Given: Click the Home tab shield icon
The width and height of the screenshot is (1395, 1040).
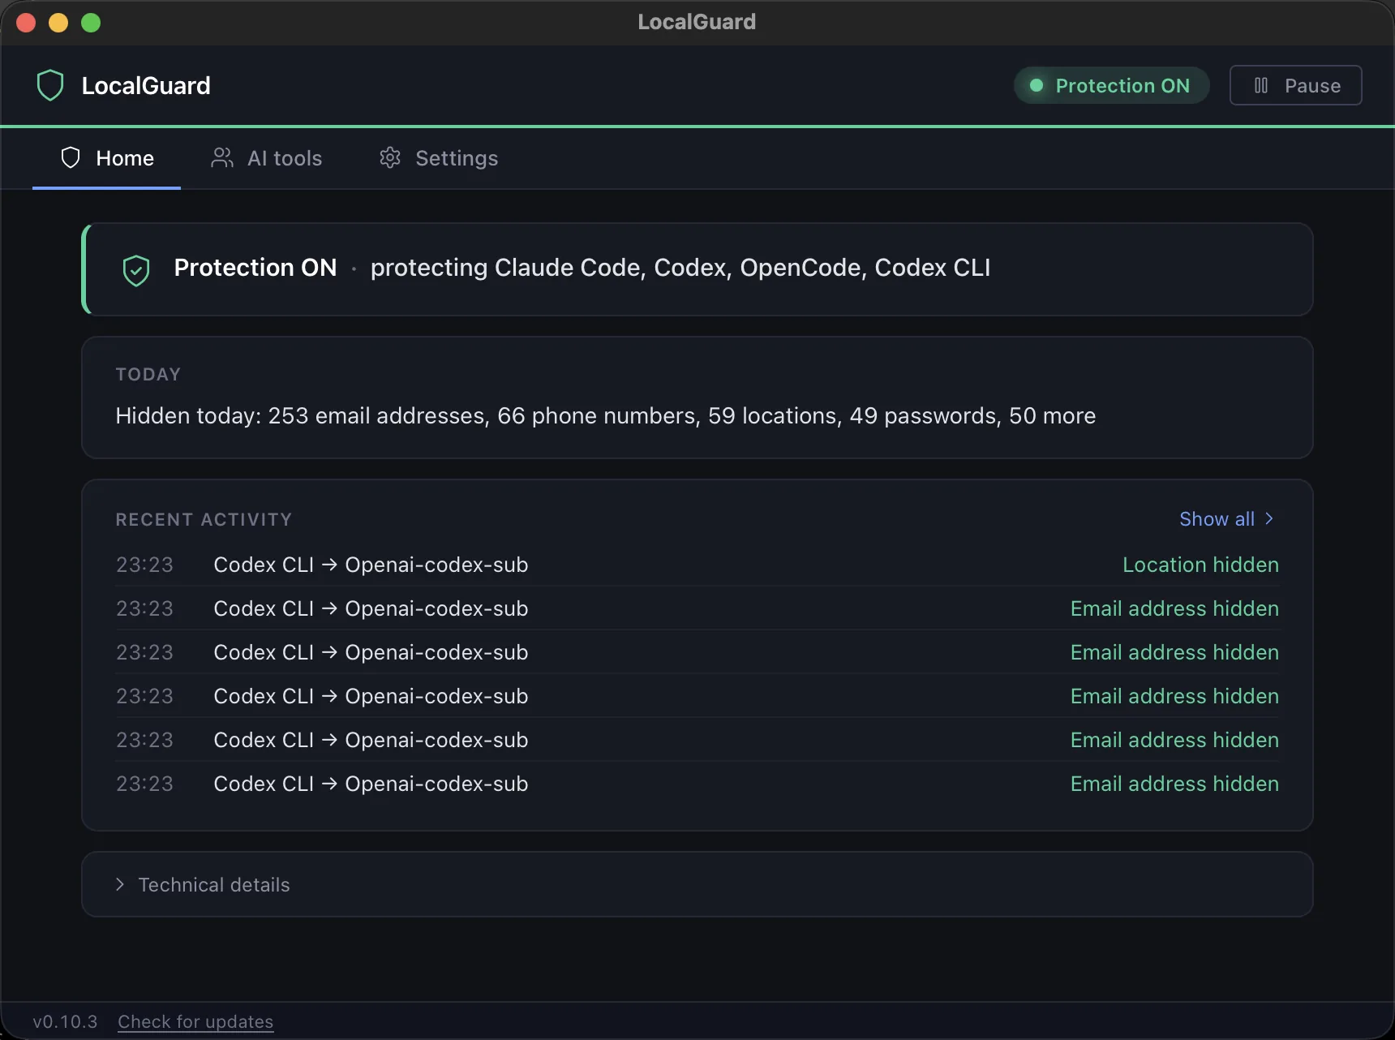Looking at the screenshot, I should [x=71, y=157].
